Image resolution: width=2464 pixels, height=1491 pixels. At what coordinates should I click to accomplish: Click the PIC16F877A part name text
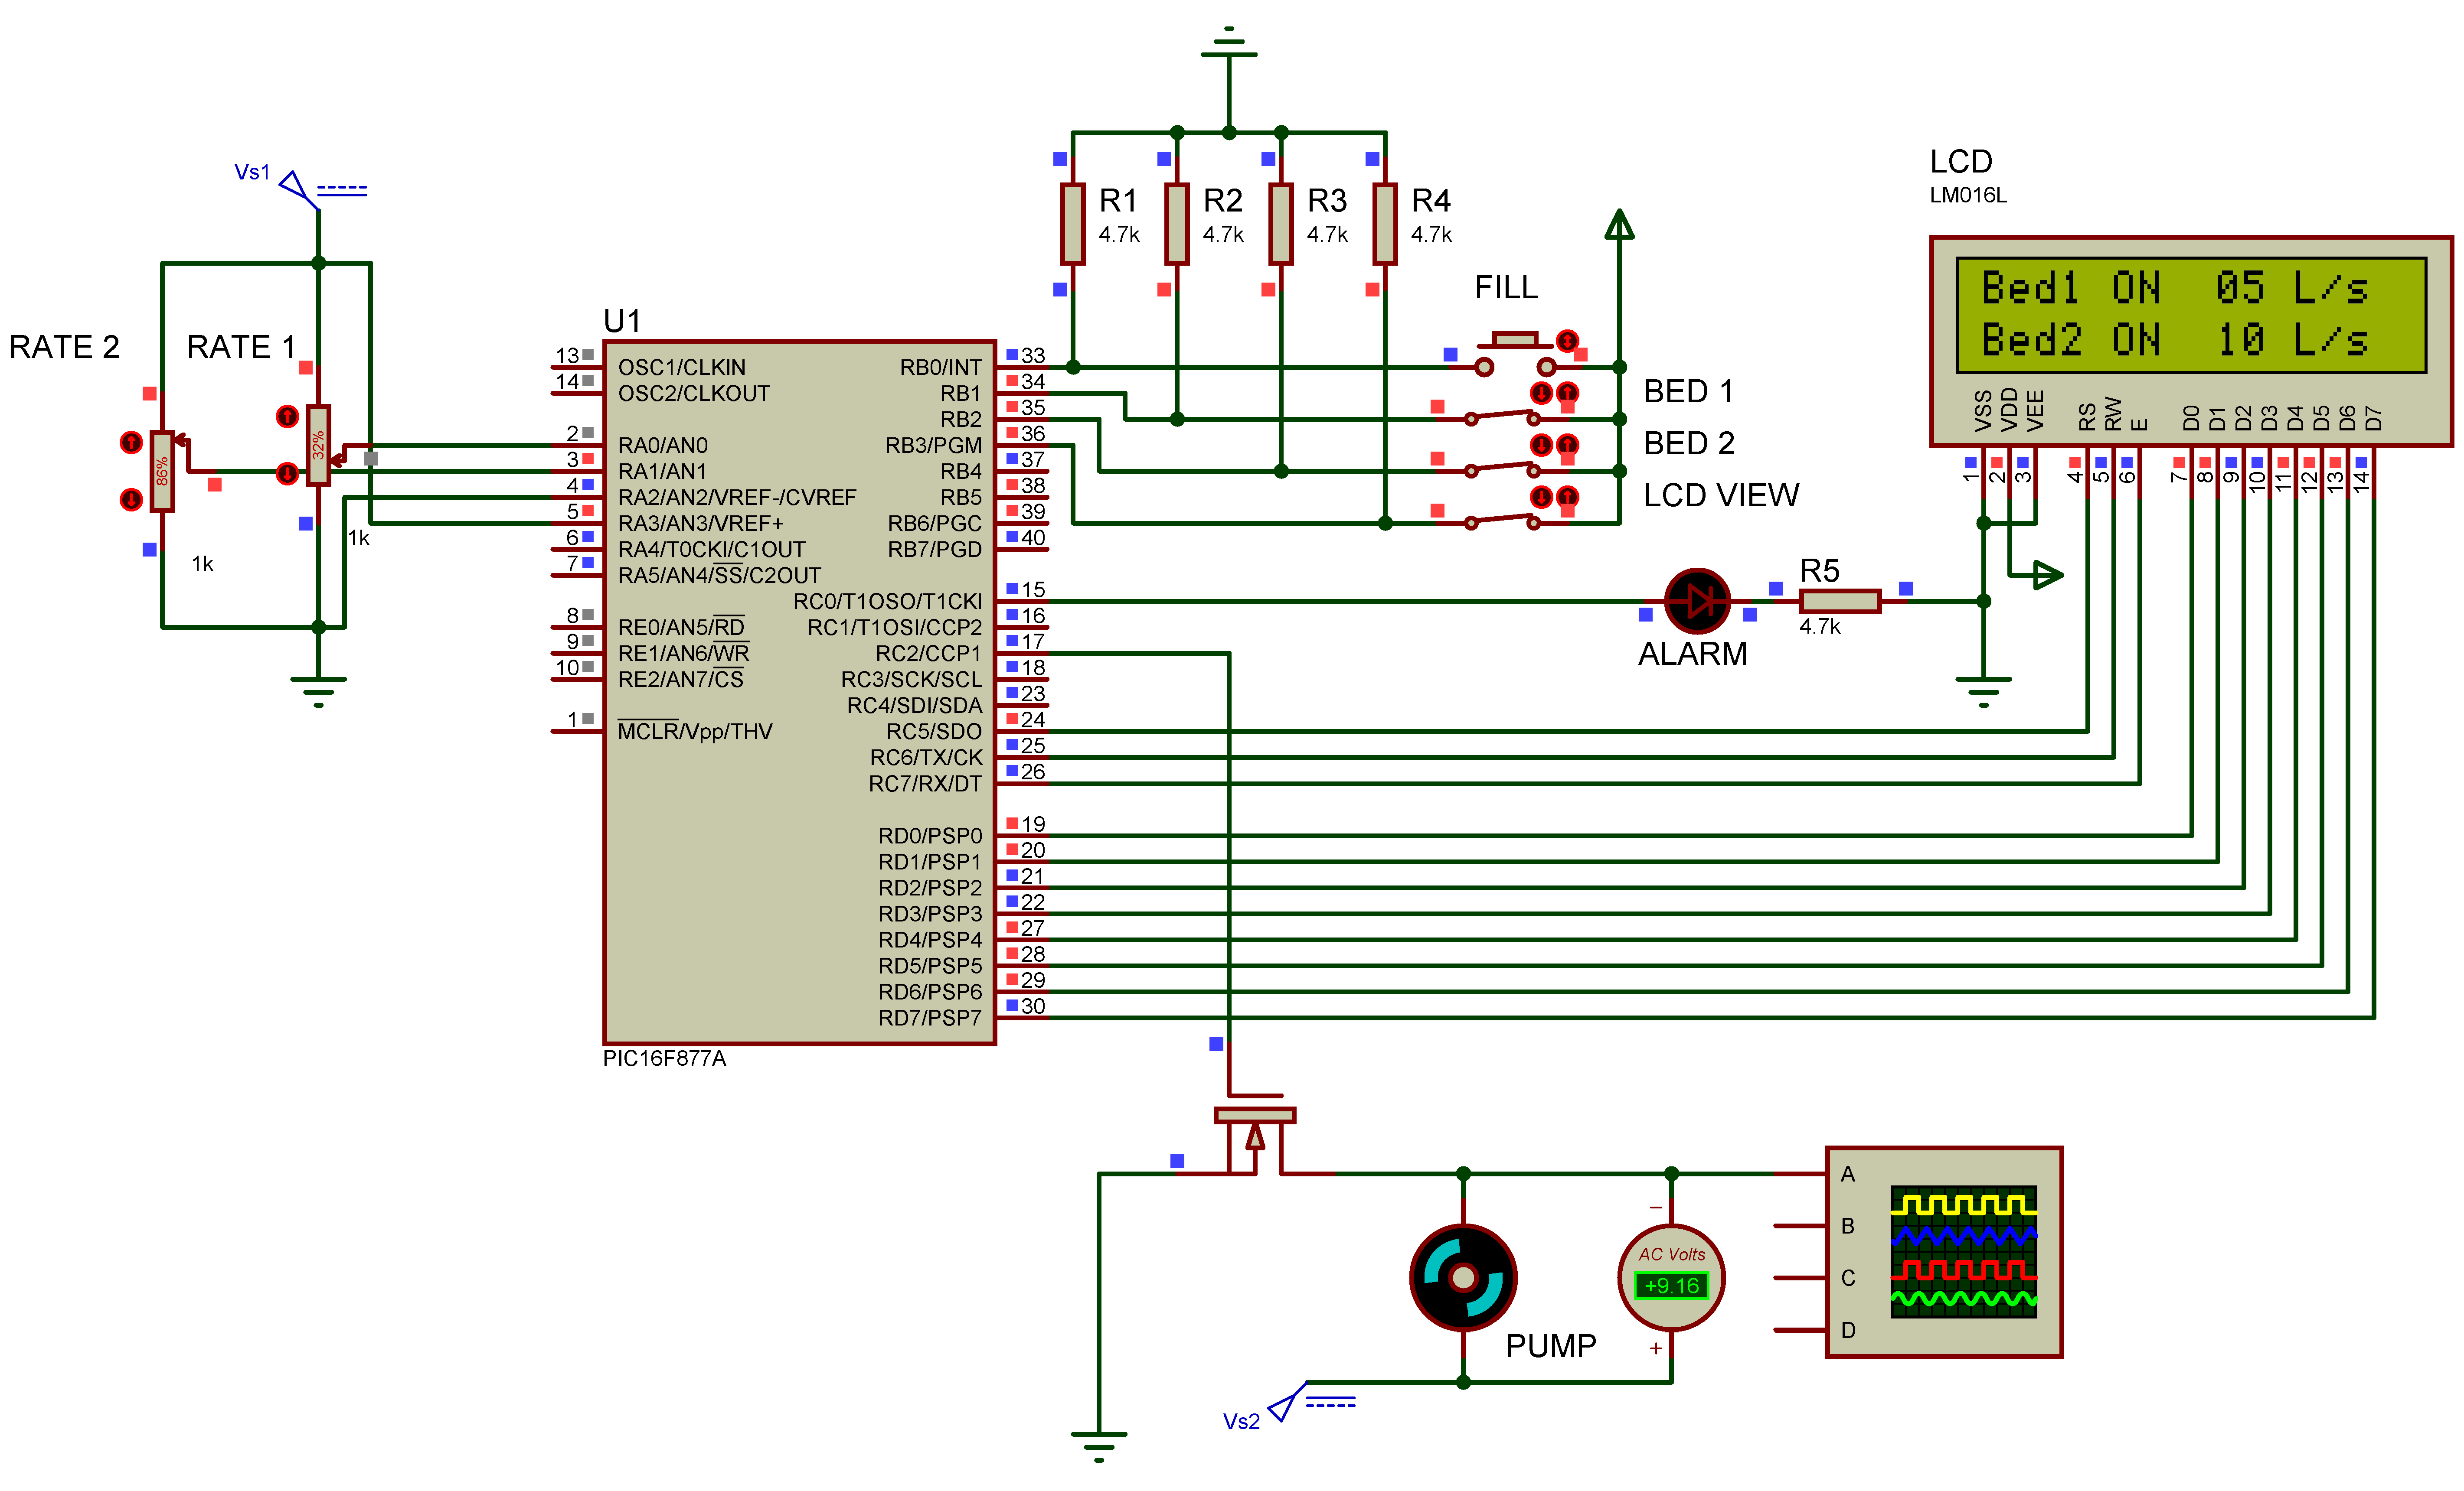click(664, 1058)
